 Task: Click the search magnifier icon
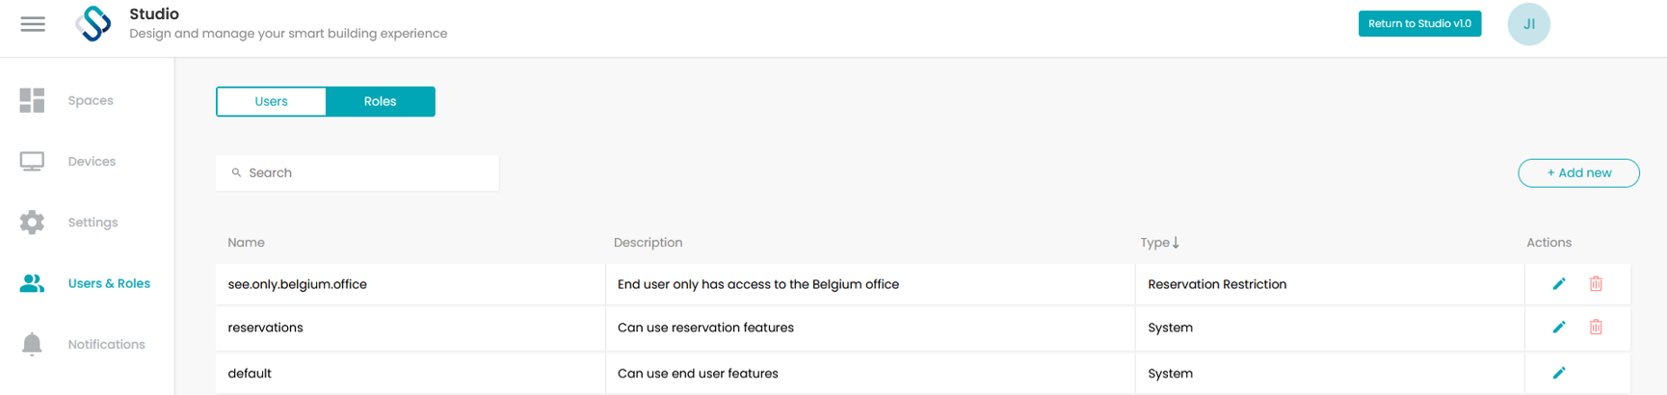(236, 172)
